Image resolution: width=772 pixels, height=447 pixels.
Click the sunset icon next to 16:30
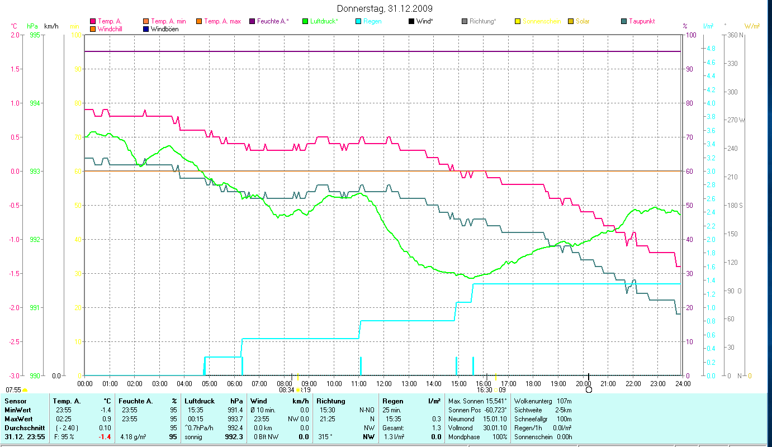[x=495, y=390]
